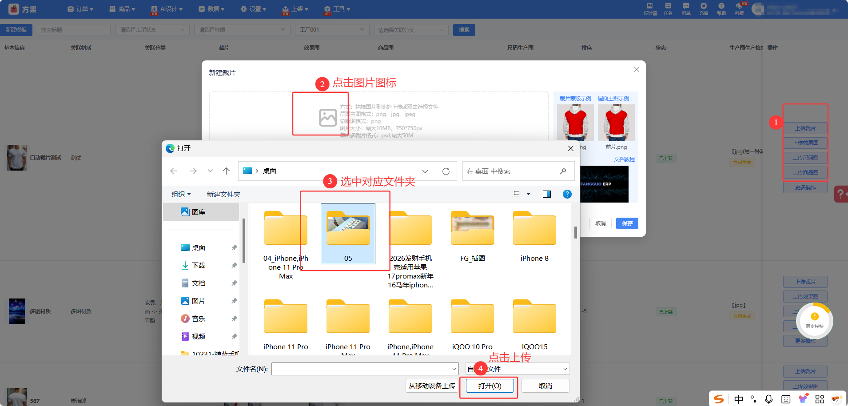Open the 上架 menu
The height and width of the screenshot is (406, 848).
295,9
